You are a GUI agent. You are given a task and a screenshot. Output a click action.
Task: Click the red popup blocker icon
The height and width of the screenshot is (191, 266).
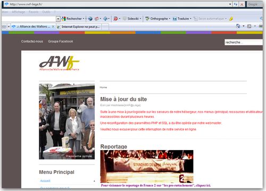[115, 19]
